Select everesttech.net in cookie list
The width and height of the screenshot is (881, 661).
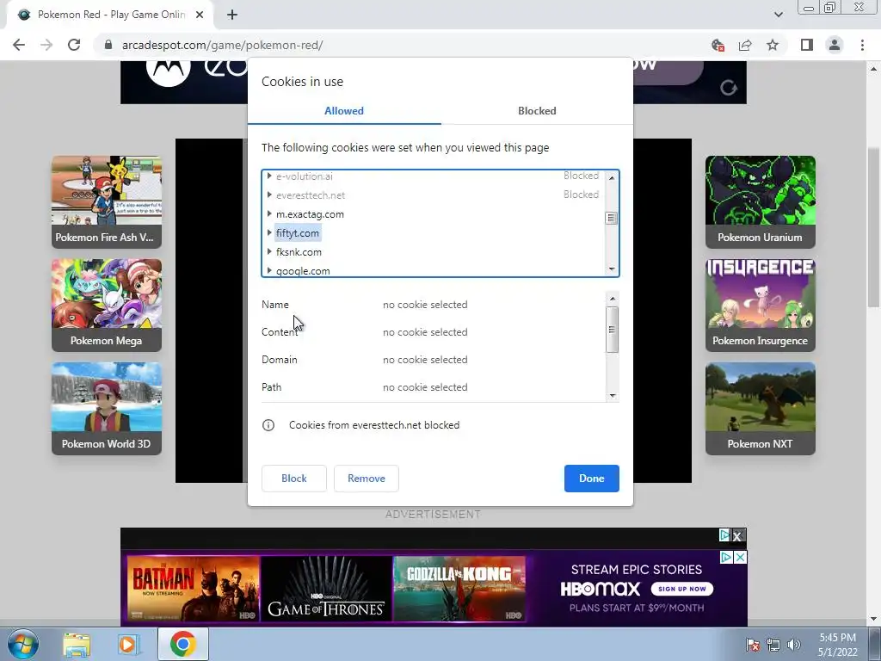(x=310, y=195)
